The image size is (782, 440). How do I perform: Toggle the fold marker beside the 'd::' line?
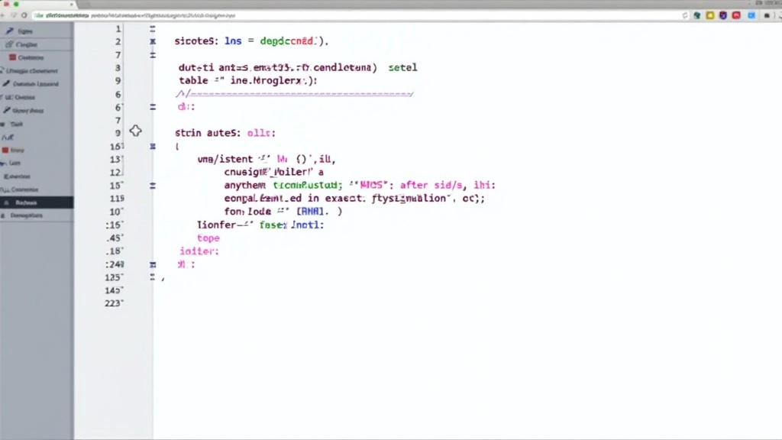tap(153, 108)
